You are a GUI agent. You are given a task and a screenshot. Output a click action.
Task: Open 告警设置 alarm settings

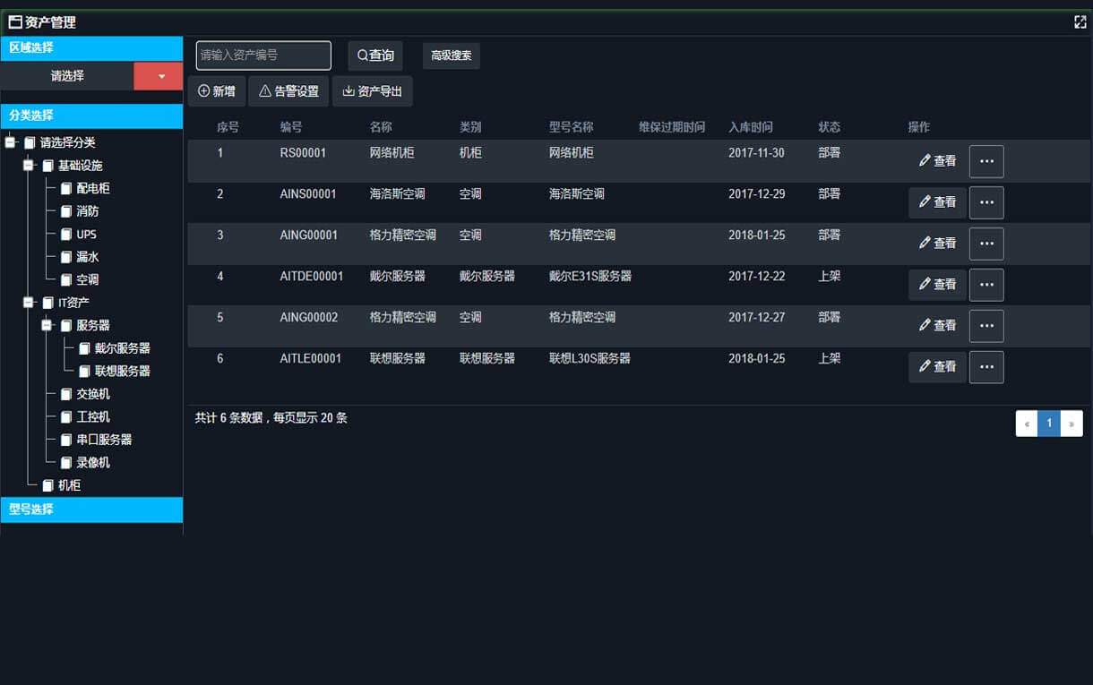click(288, 91)
